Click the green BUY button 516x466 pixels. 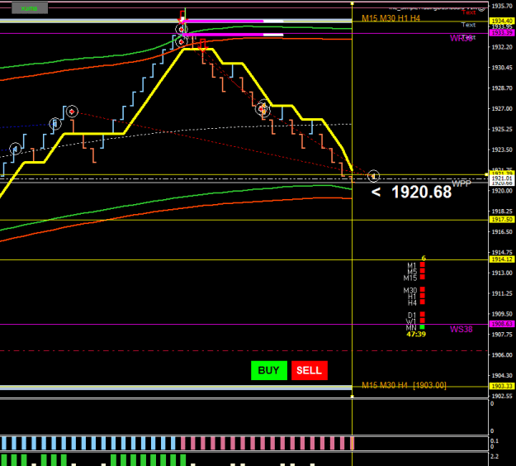coord(269,370)
